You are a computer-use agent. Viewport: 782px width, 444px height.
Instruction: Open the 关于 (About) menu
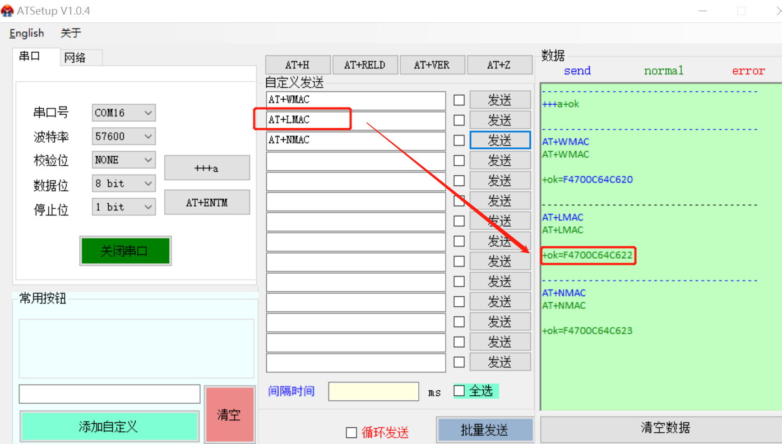(x=71, y=34)
